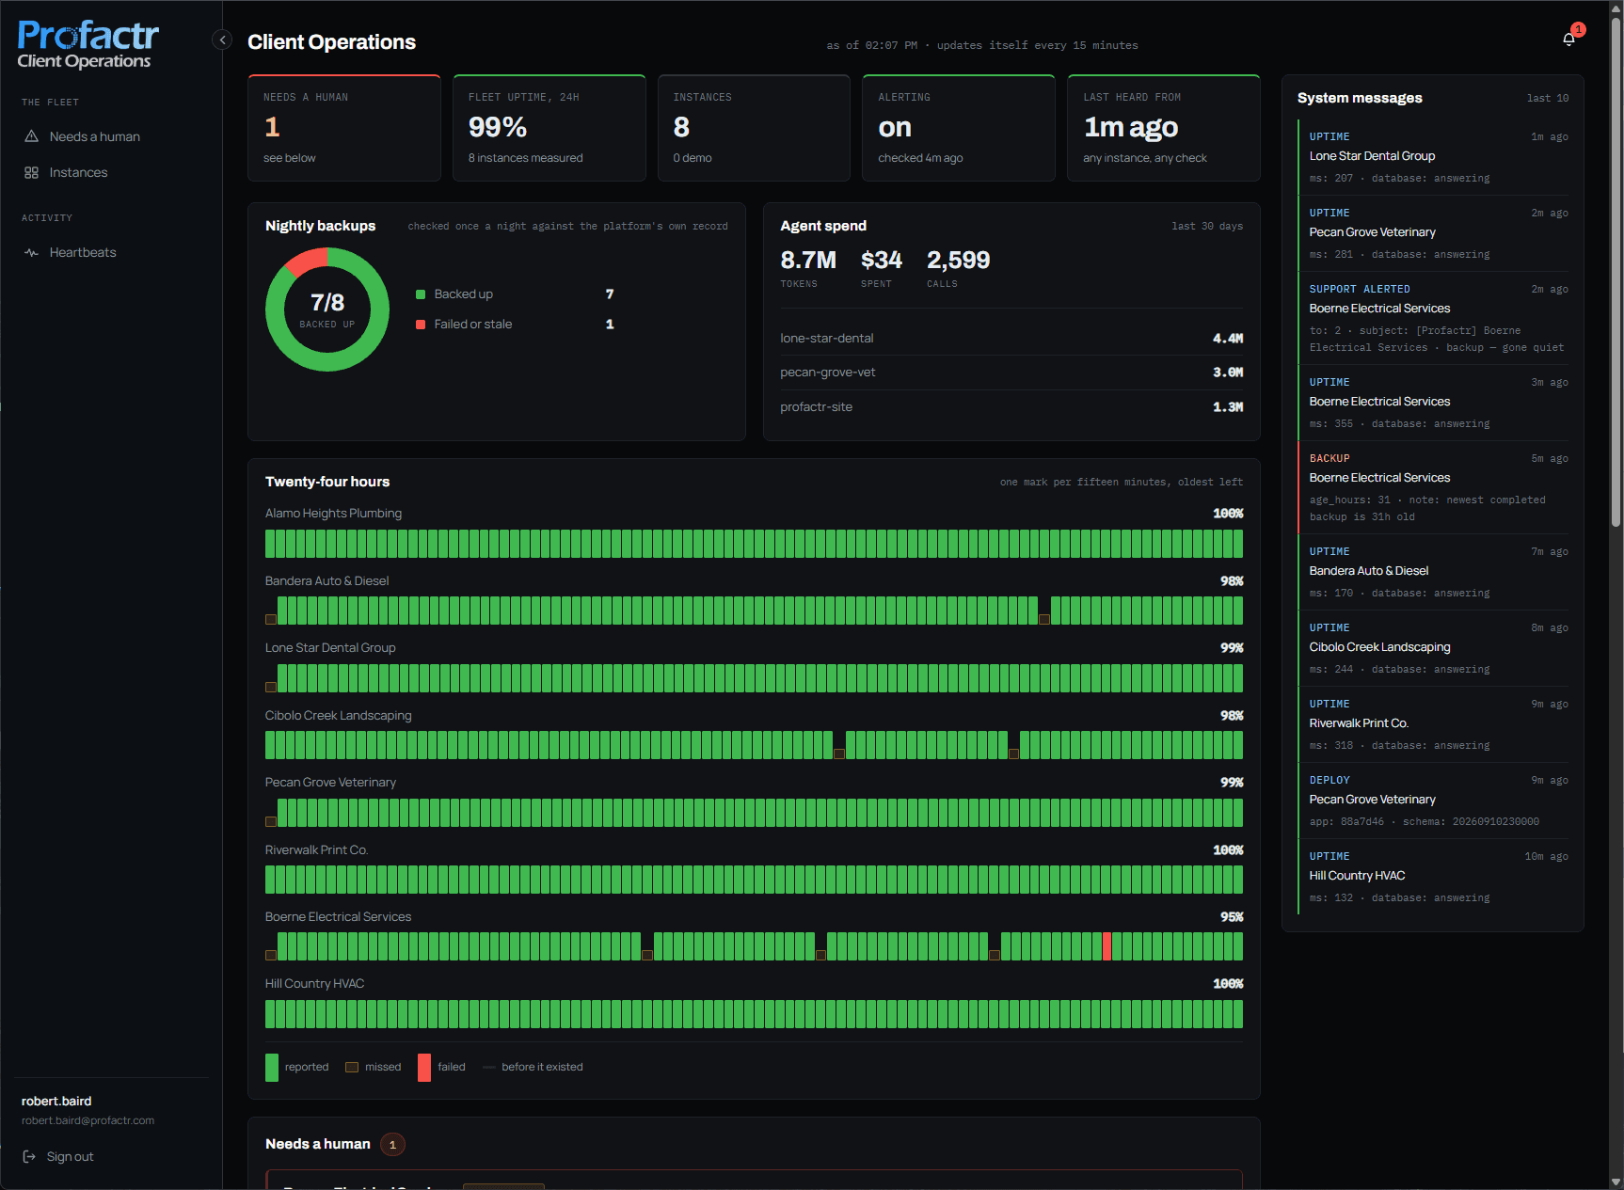Select the profactr-site spend row
The height and width of the screenshot is (1190, 1624).
(x=1011, y=407)
